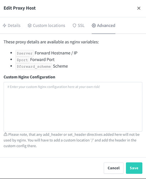Click the stacked layers icon for Custom locations
The width and height of the screenshot is (146, 179).
pyautogui.click(x=30, y=25)
